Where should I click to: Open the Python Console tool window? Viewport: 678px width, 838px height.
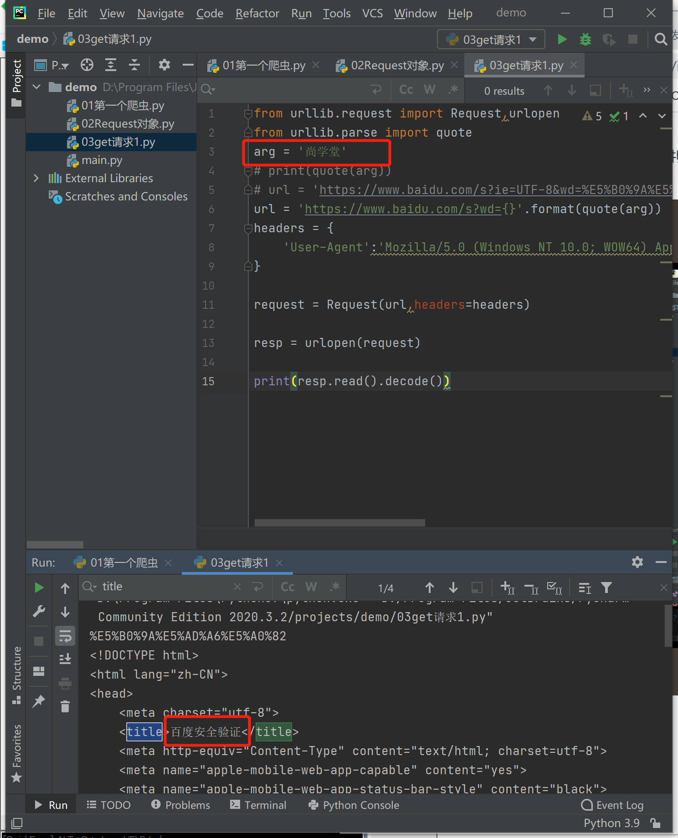(354, 805)
